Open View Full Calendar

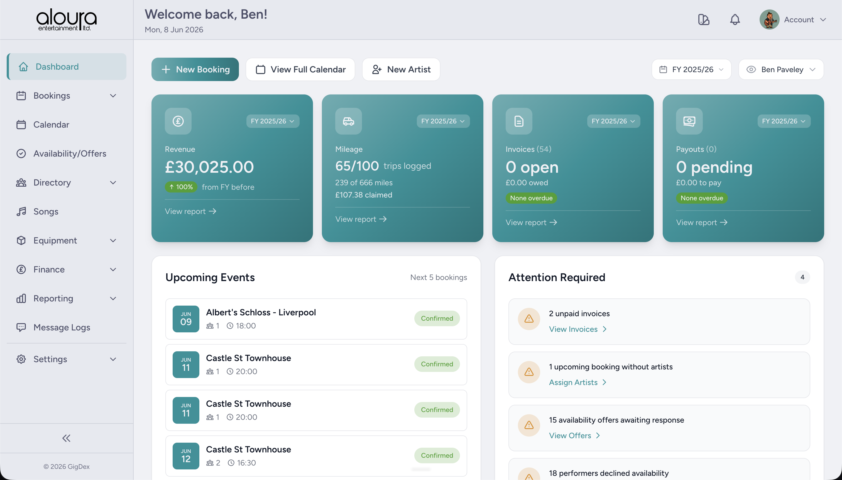(300, 69)
